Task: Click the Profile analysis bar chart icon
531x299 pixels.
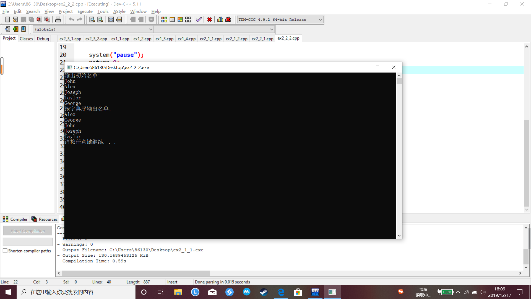Action: 220,20
